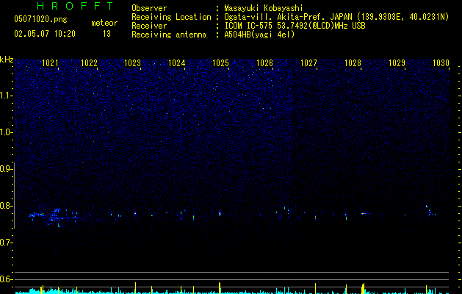Click the 1021 time marker

click(x=50, y=63)
